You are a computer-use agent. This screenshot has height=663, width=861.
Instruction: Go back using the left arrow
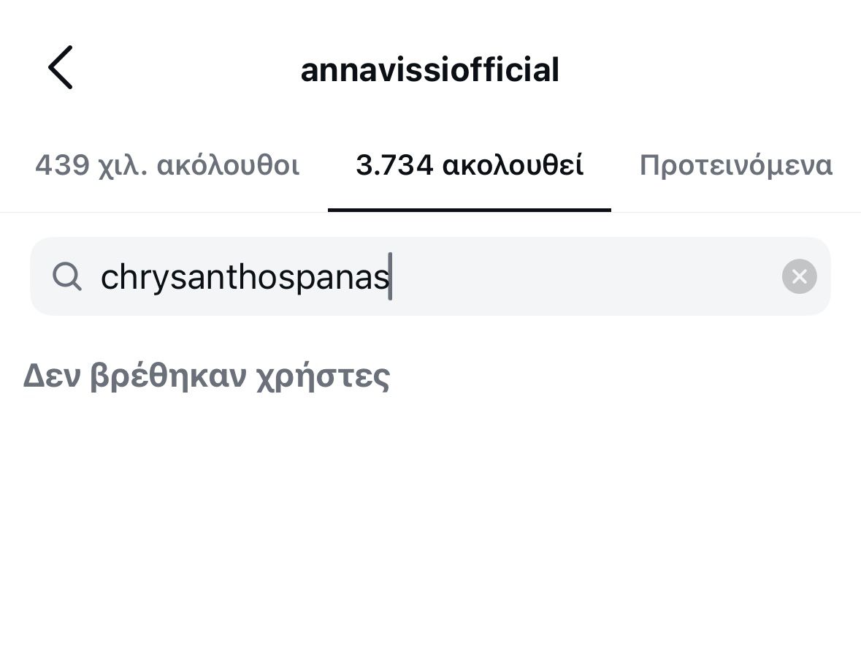click(x=61, y=67)
